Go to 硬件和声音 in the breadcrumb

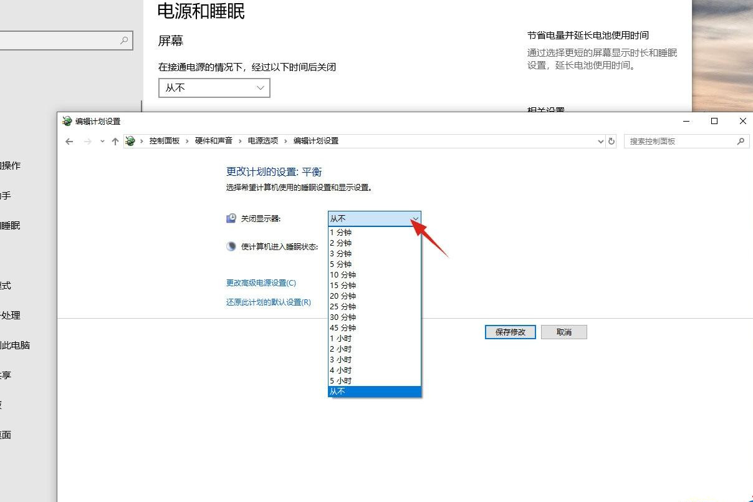click(213, 141)
